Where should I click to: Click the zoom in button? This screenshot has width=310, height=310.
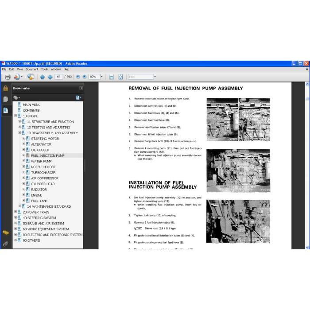point(85,77)
